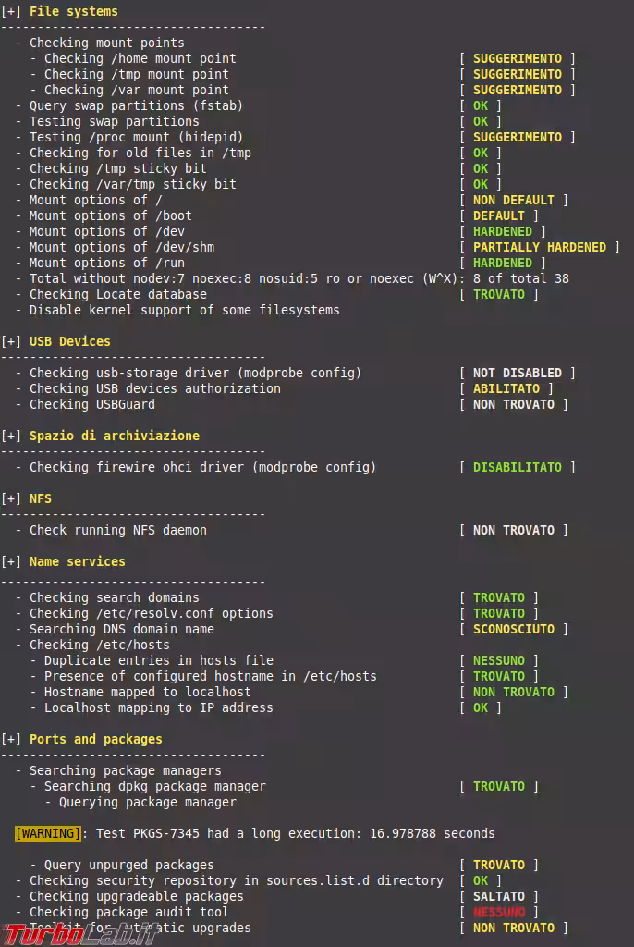Select the yellow WARNING badge
Screen dimensions: 634x947
pyautogui.click(x=48, y=833)
